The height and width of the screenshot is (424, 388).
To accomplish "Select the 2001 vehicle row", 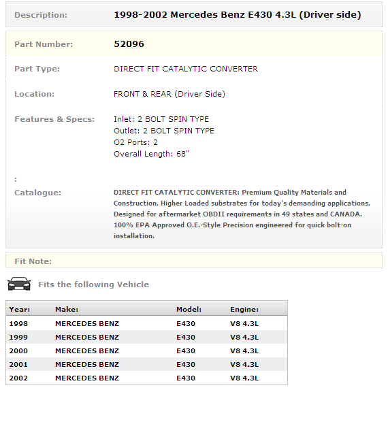I will point(146,364).
